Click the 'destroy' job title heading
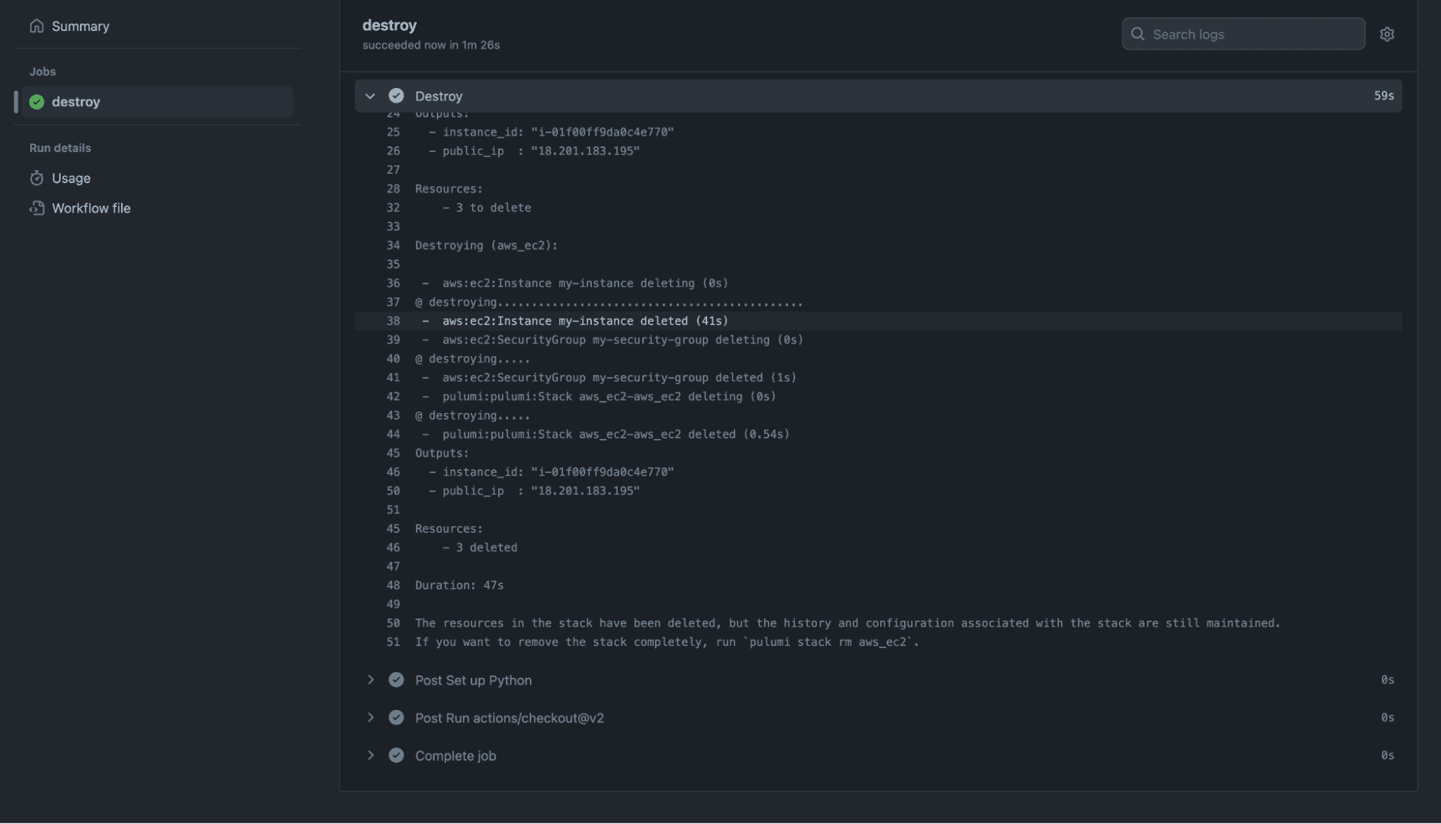 tap(389, 25)
